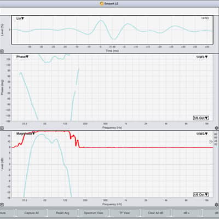Change the magnitude plot 1/6 Oct smoothing
Viewport: 219px width, 219px height.
point(201,194)
